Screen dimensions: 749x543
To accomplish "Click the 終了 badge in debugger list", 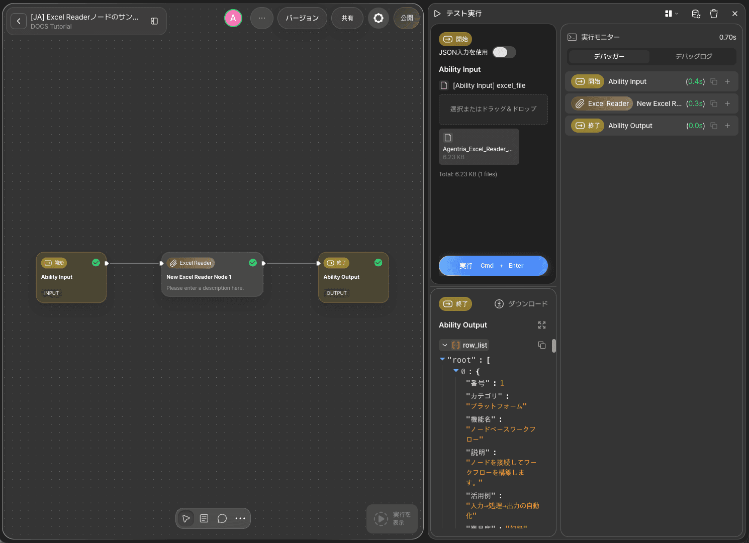I will tap(588, 126).
